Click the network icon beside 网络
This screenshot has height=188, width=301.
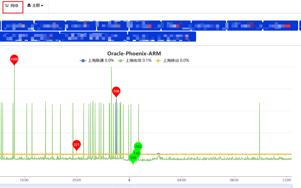[x=7, y=6]
